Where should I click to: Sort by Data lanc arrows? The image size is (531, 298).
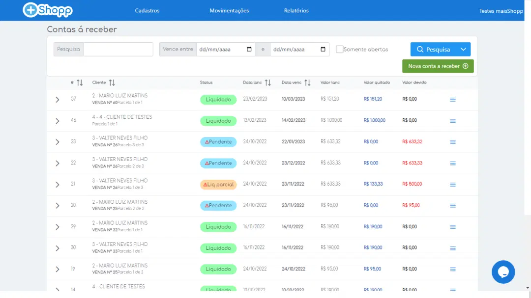click(268, 82)
